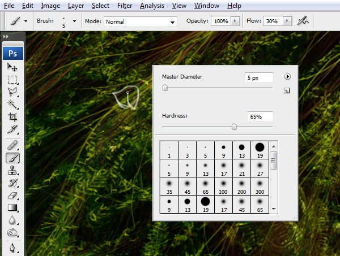This screenshot has height=256, width=340.
Task: Select the Brush tool in toolbox
Action: pos(12,158)
